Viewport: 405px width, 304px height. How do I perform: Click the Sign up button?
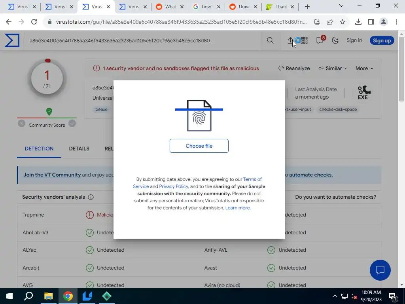382,41
